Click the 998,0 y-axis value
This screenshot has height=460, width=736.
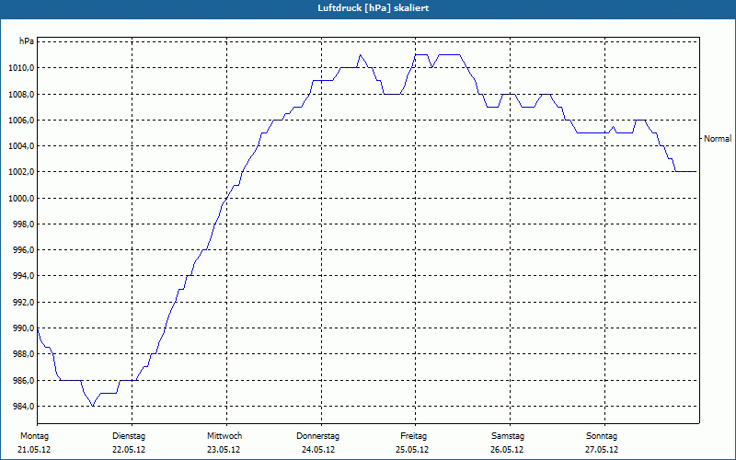coord(23,224)
